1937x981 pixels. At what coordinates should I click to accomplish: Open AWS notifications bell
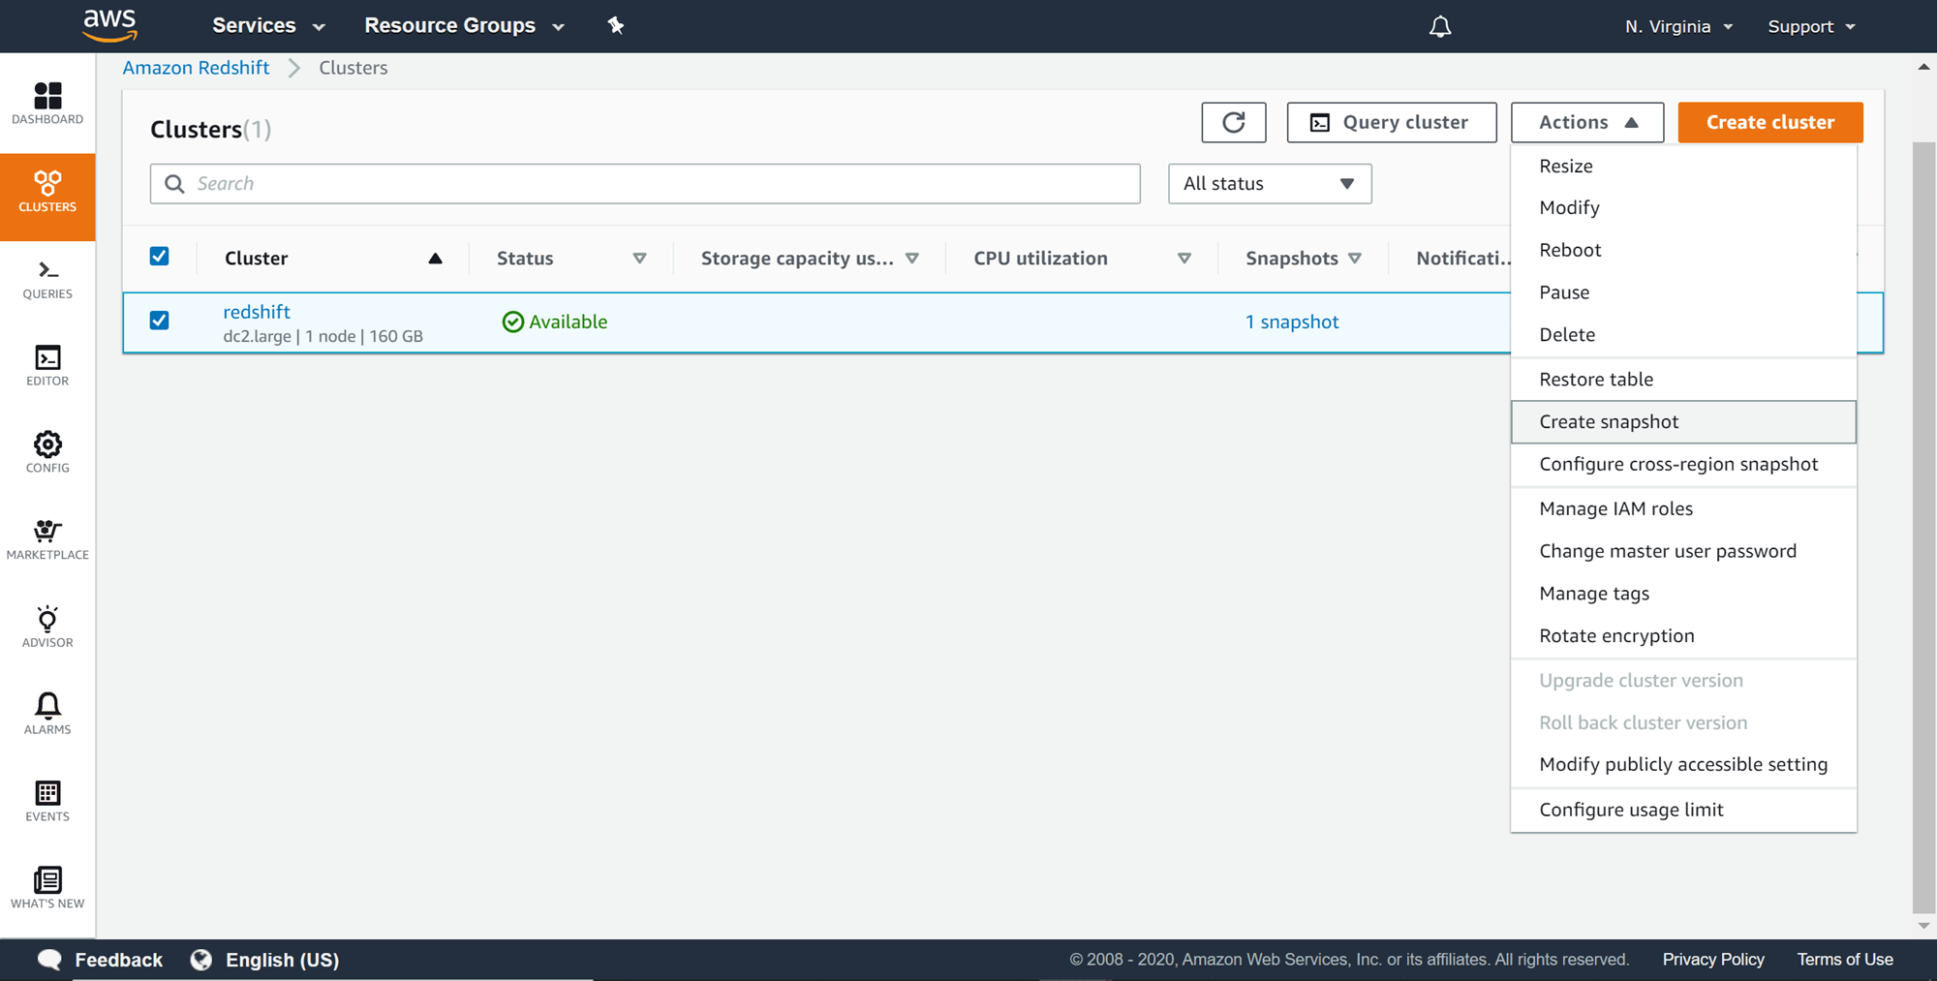[1440, 26]
